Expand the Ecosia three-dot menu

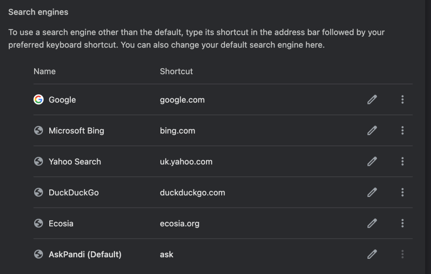pyautogui.click(x=402, y=223)
